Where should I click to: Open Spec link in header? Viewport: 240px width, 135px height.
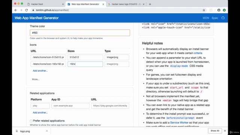coord(215,18)
